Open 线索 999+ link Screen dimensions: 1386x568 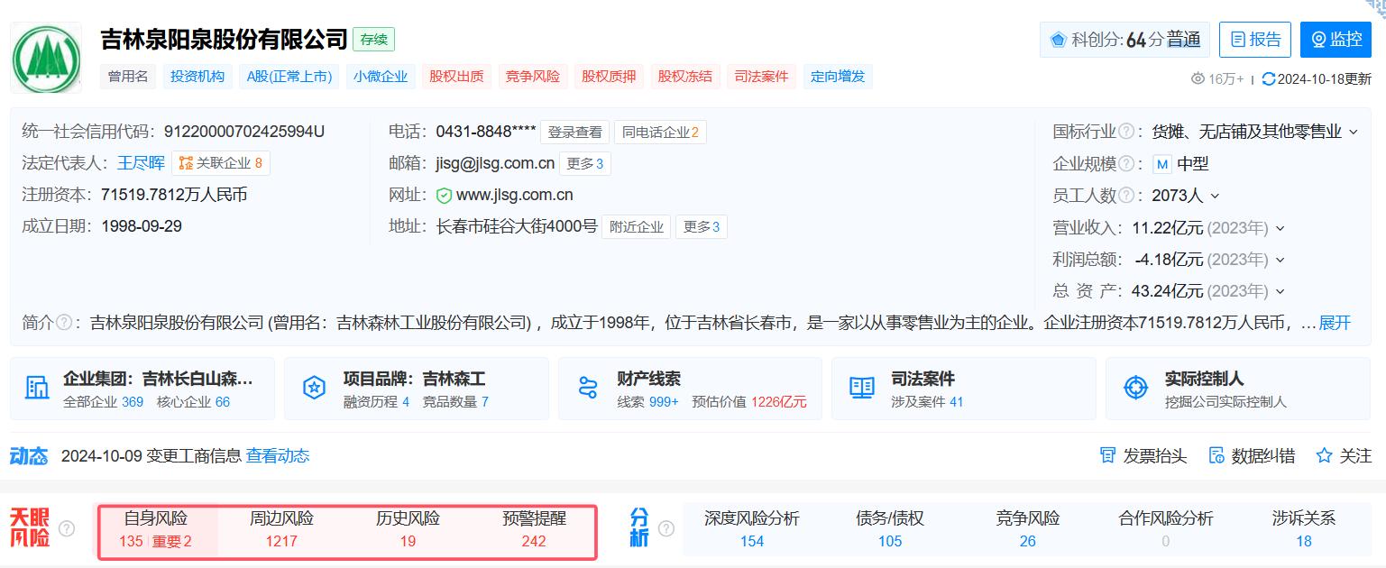647,402
